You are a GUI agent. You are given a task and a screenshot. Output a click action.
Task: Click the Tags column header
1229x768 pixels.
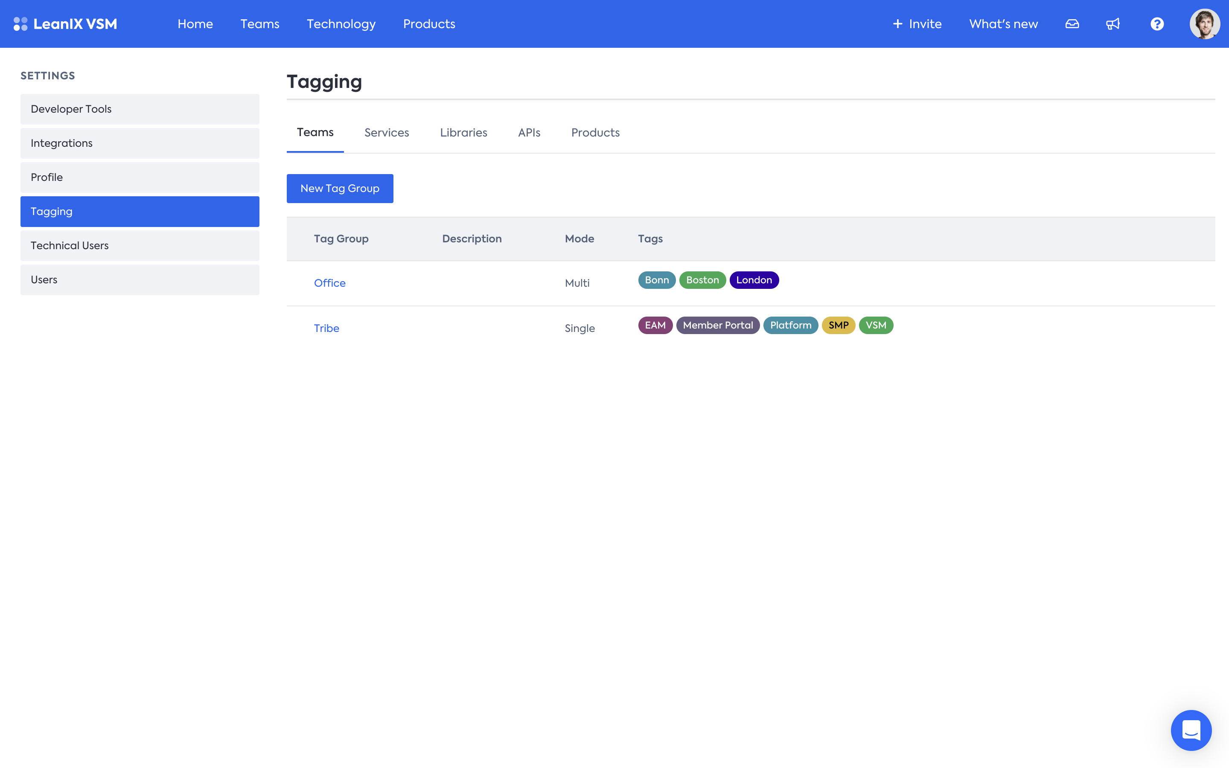click(650, 239)
